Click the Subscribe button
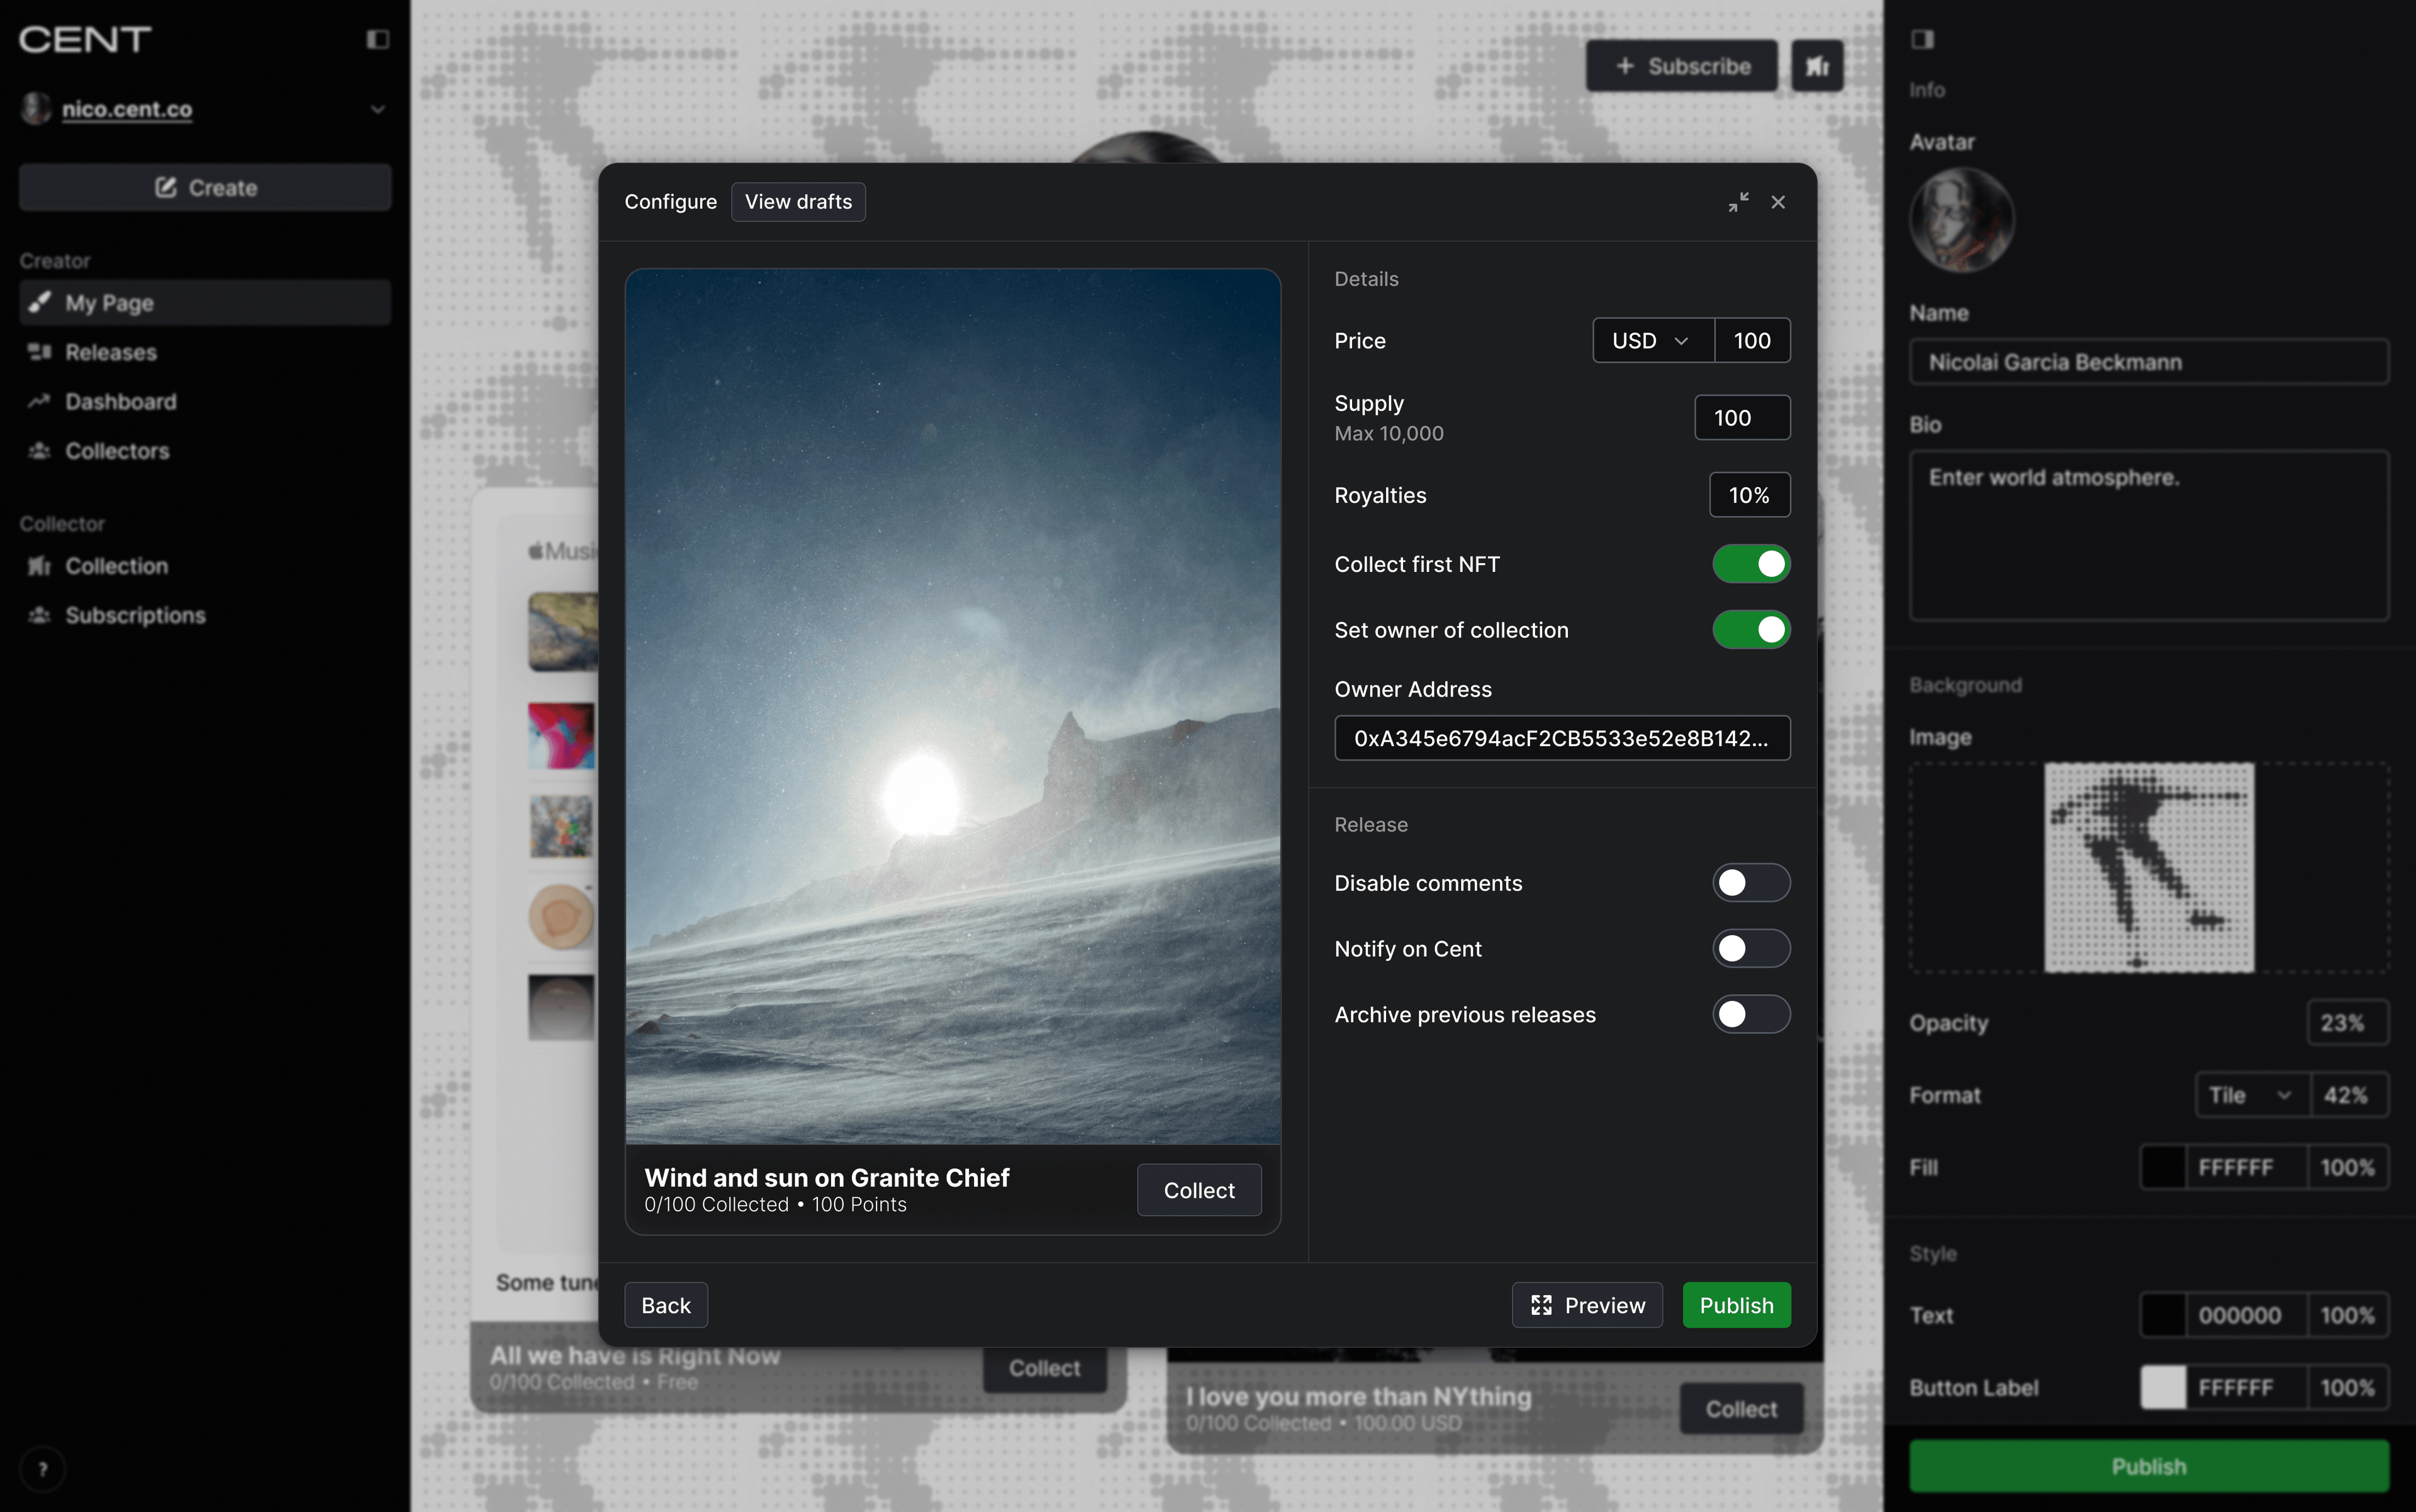 click(x=1681, y=65)
